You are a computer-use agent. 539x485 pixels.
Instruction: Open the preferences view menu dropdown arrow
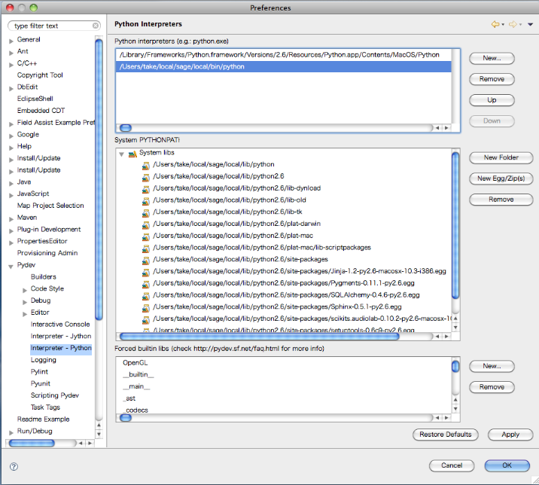click(x=530, y=25)
